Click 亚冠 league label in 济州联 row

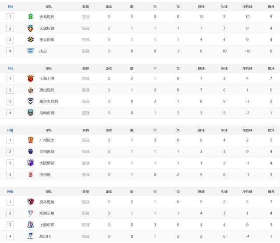86,174
